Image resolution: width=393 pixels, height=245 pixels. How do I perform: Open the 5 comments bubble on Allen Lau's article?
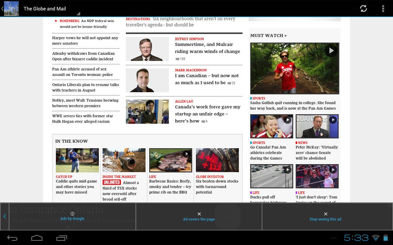[x=204, y=122]
